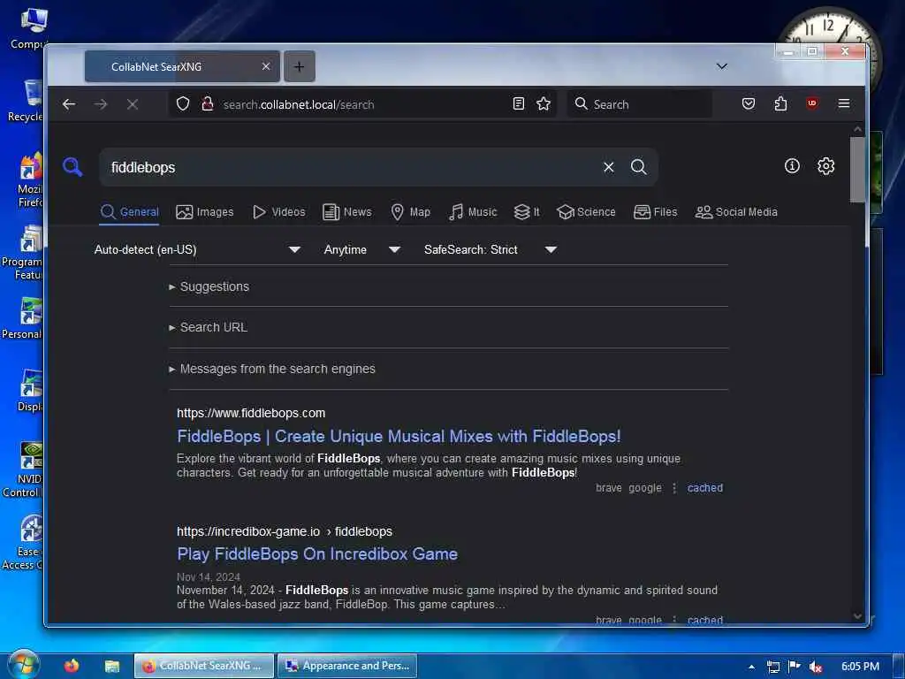Open the Auto-detect language dropdown
Screen dimensions: 905x679
coord(197,249)
